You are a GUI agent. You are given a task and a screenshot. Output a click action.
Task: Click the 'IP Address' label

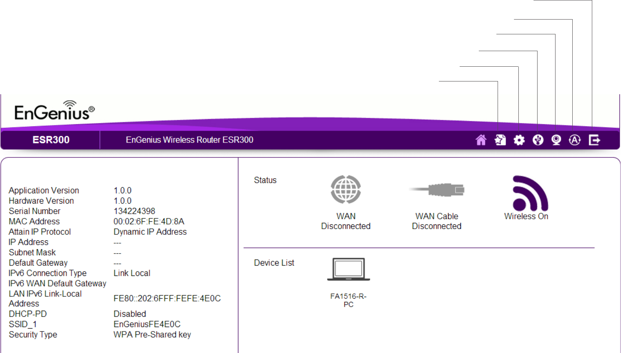click(28, 242)
